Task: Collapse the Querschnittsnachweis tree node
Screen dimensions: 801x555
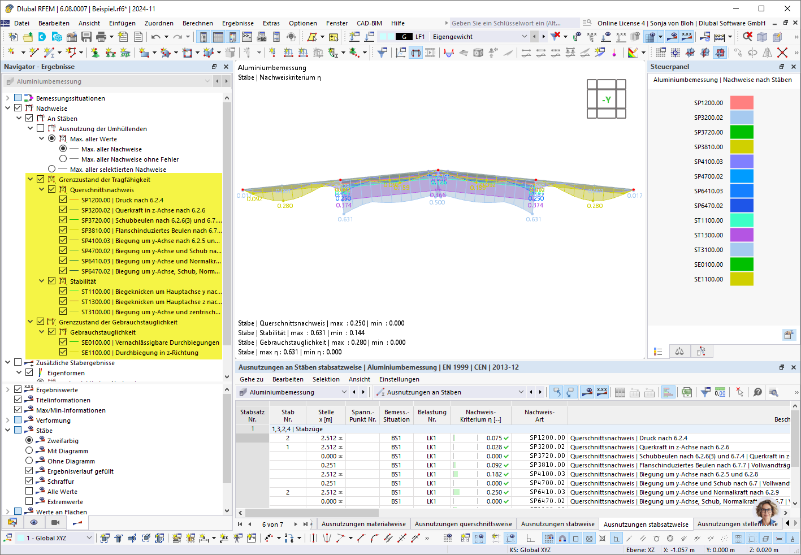Action: click(41, 190)
